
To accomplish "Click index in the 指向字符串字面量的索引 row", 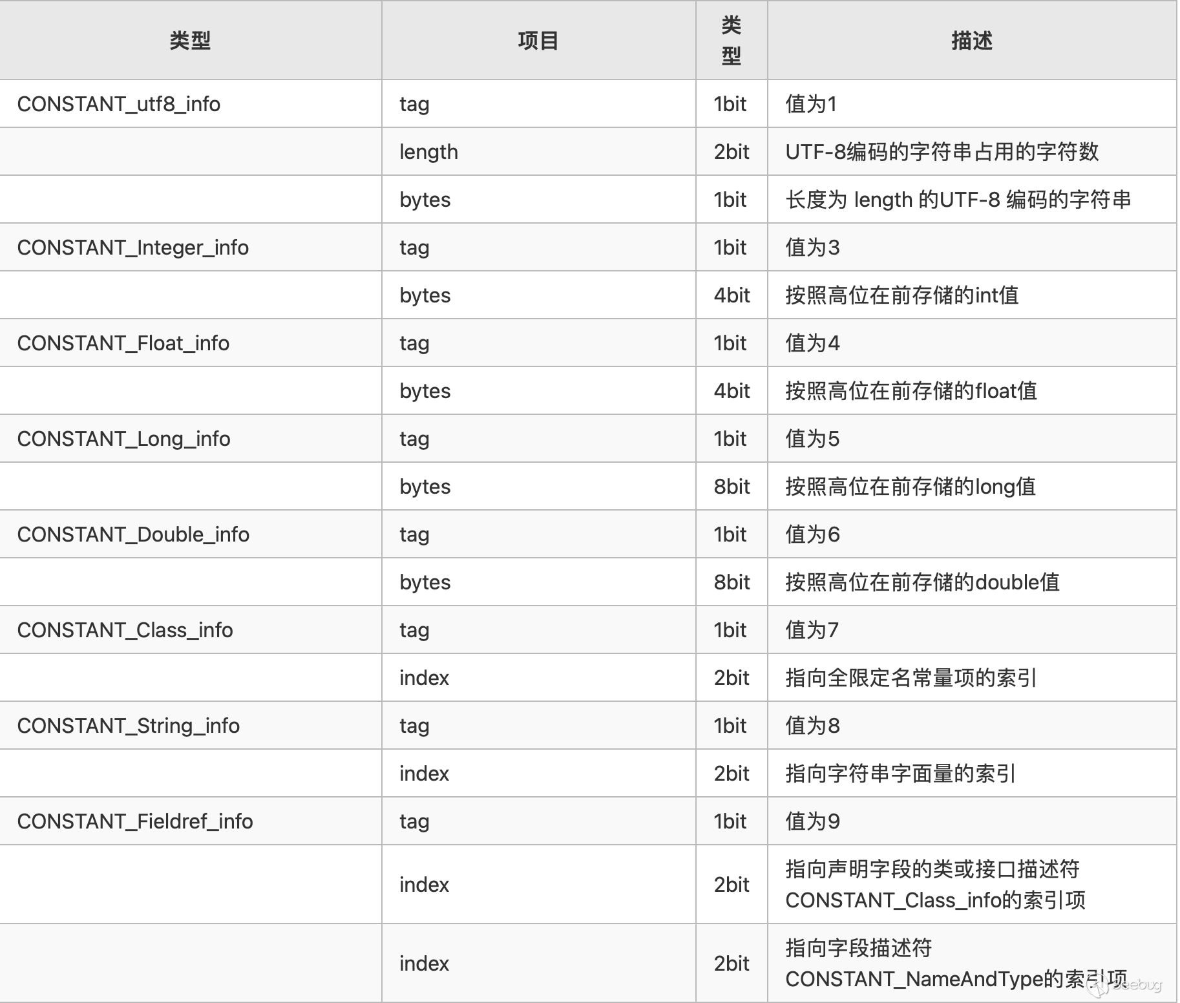I will (424, 774).
